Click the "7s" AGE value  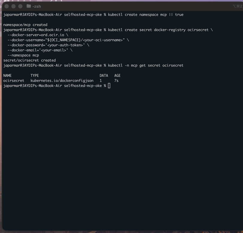116,80
